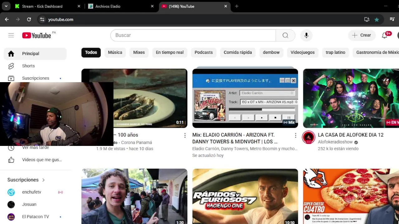
Task: Click the bookmark star icon in the address bar
Action: point(377,20)
